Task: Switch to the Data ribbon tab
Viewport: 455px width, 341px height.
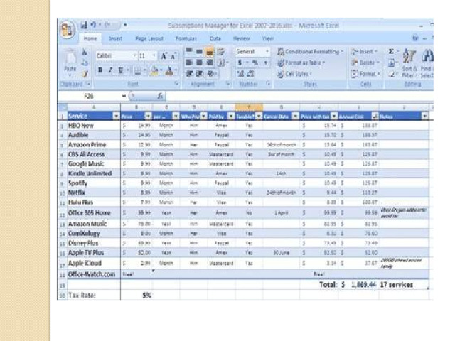Action: pyautogui.click(x=215, y=38)
